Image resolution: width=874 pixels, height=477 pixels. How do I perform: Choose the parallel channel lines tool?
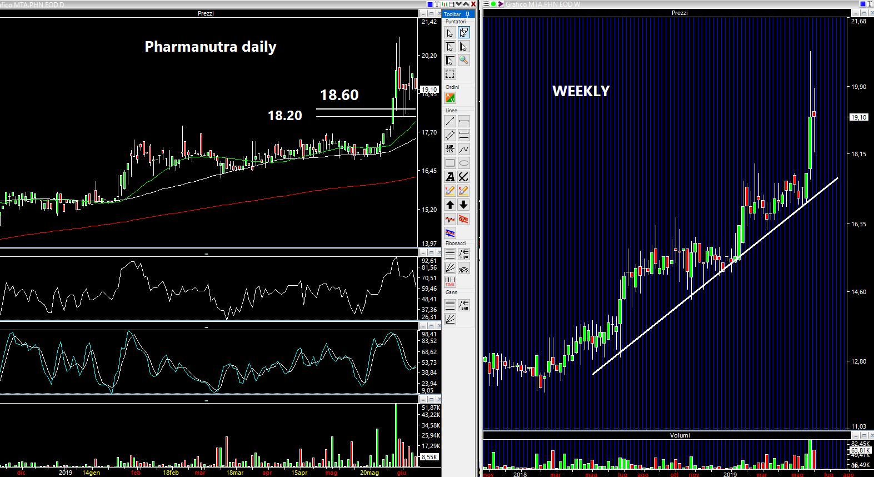click(450, 135)
